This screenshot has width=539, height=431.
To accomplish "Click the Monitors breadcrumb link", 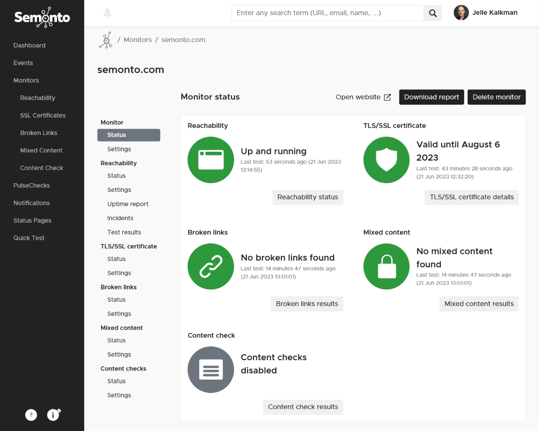I will pos(138,40).
